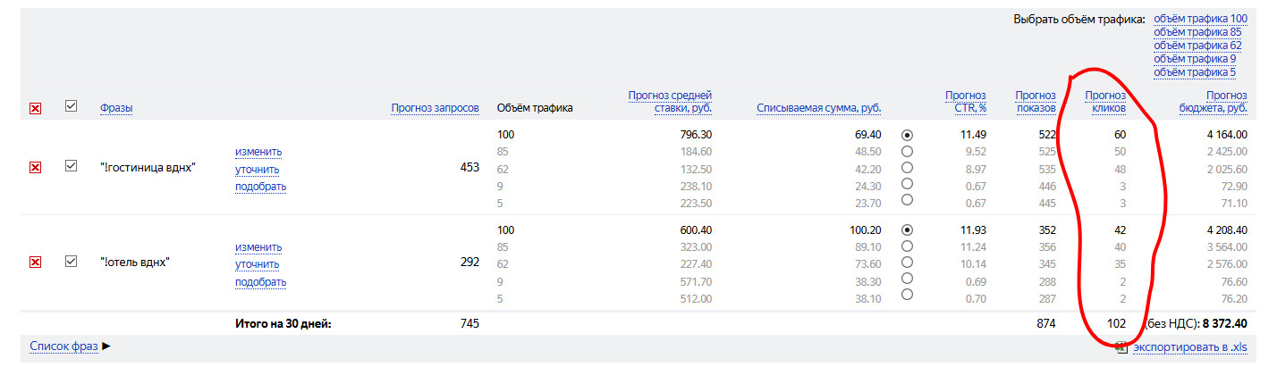Viewport: 1277px width, 367px height.
Task: Choose traffic volume 5 radio for "!гостиница вднх"
Action: [x=908, y=199]
